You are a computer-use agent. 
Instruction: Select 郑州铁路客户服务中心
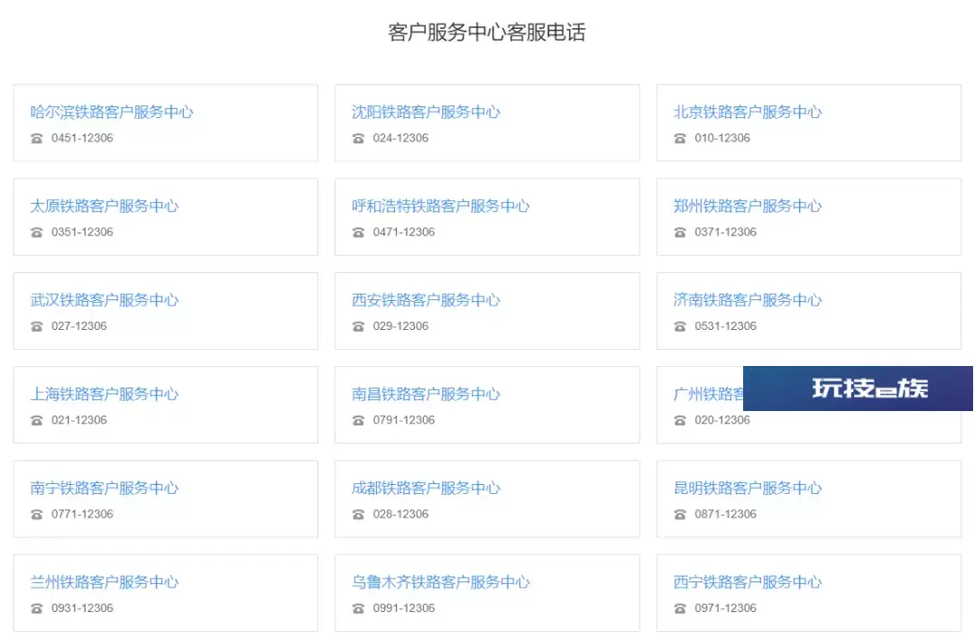(748, 206)
